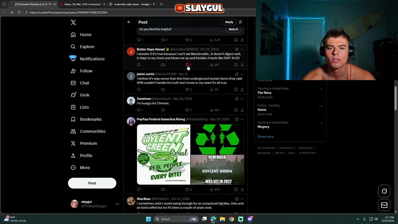Image resolution: width=398 pixels, height=224 pixels.
Task: Share the Soylent Green image post
Action: point(242,189)
